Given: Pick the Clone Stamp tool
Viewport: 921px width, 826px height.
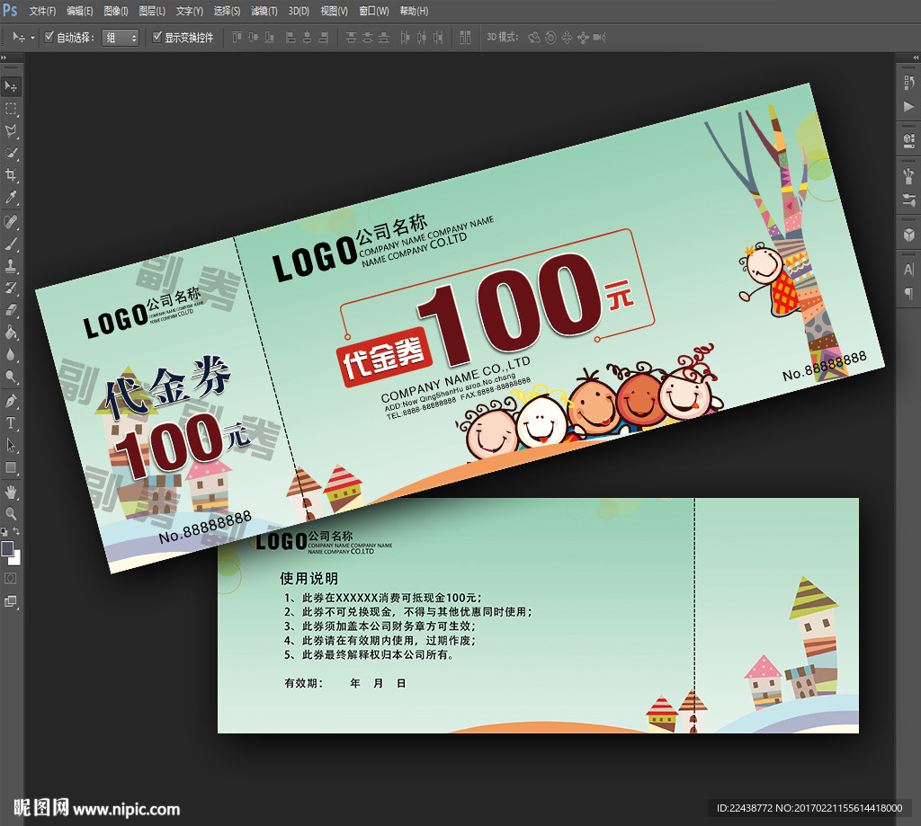Looking at the screenshot, I should pyautogui.click(x=12, y=266).
